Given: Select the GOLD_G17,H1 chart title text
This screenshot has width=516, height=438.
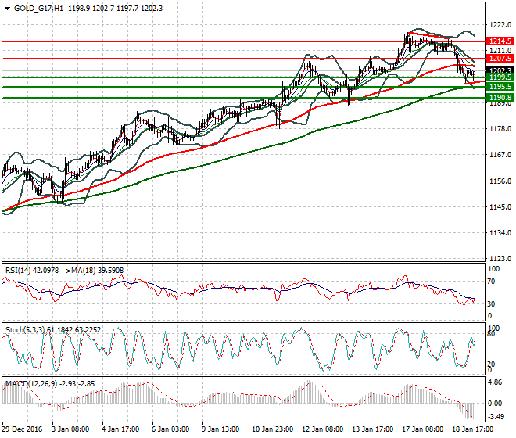Looking at the screenshot, I should pos(39,9).
